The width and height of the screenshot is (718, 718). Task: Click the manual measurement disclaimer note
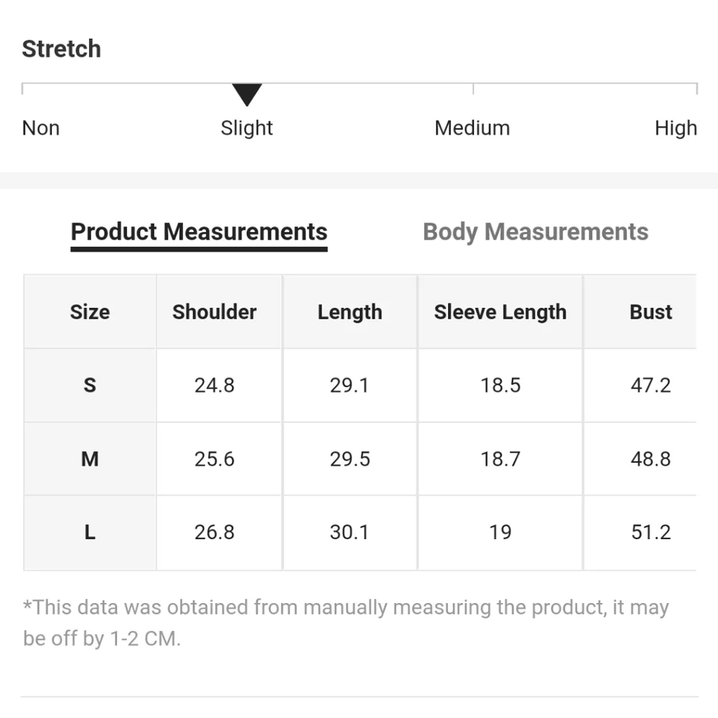[x=346, y=623]
